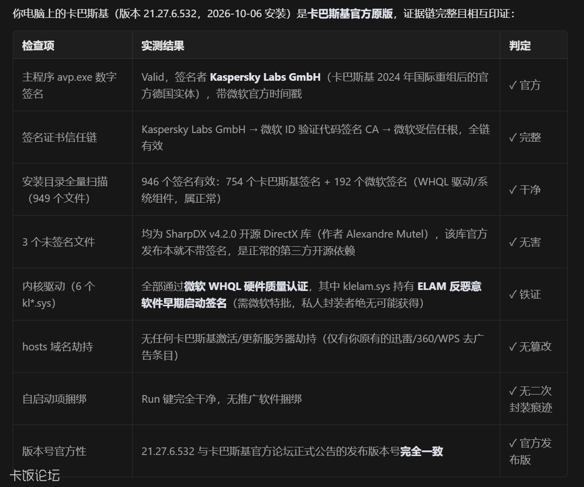Click the hosts 域名劫持 row label
This screenshot has height=487, width=584.
click(57, 347)
